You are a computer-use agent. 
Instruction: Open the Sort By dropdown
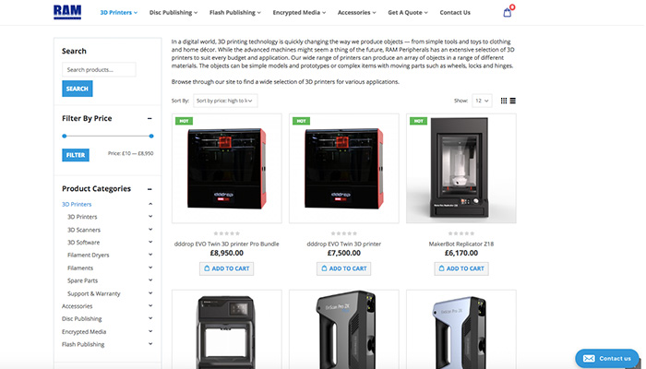click(x=225, y=101)
